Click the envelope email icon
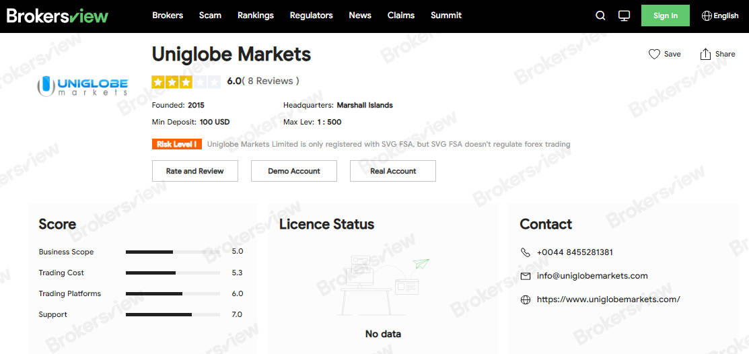The width and height of the screenshot is (749, 354). [526, 276]
